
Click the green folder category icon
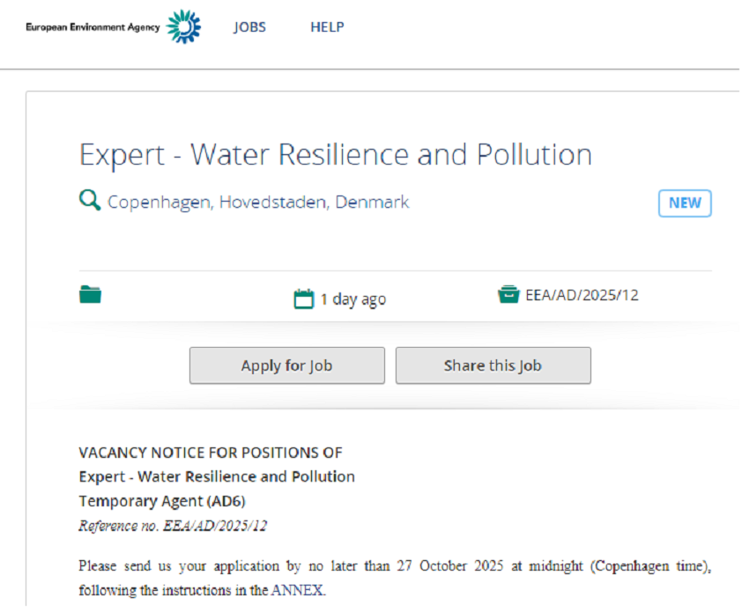[x=91, y=295]
